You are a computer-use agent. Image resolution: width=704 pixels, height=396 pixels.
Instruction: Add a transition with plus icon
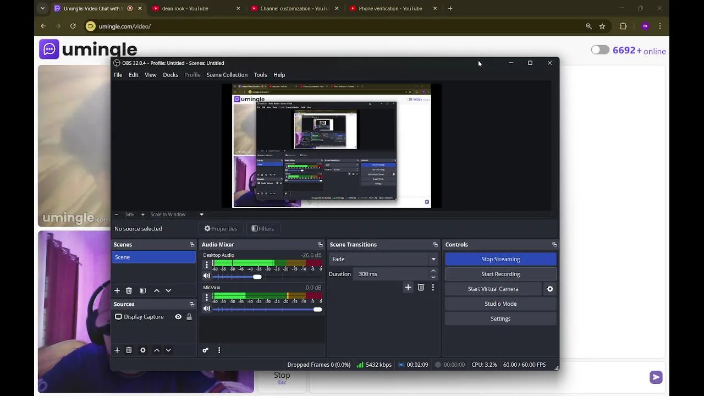pyautogui.click(x=408, y=287)
